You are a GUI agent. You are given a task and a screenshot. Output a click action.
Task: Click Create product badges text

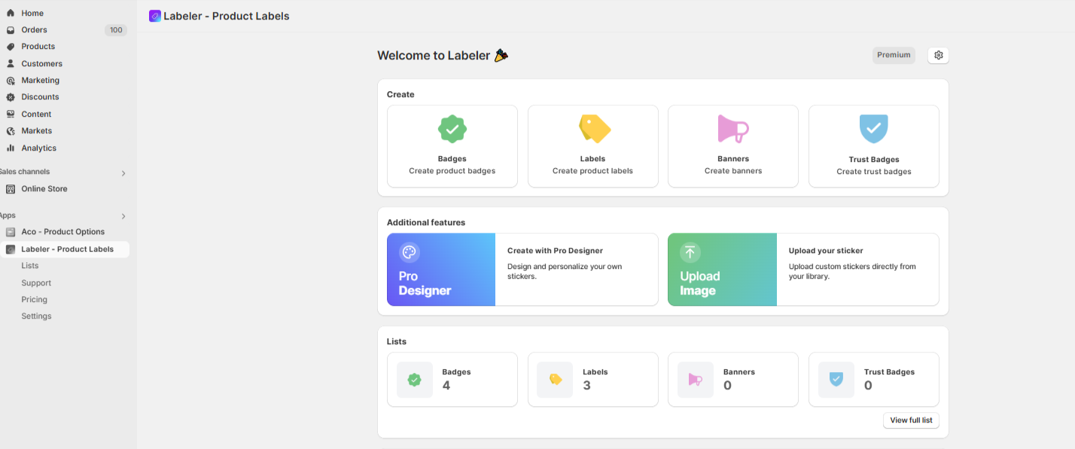coord(452,171)
